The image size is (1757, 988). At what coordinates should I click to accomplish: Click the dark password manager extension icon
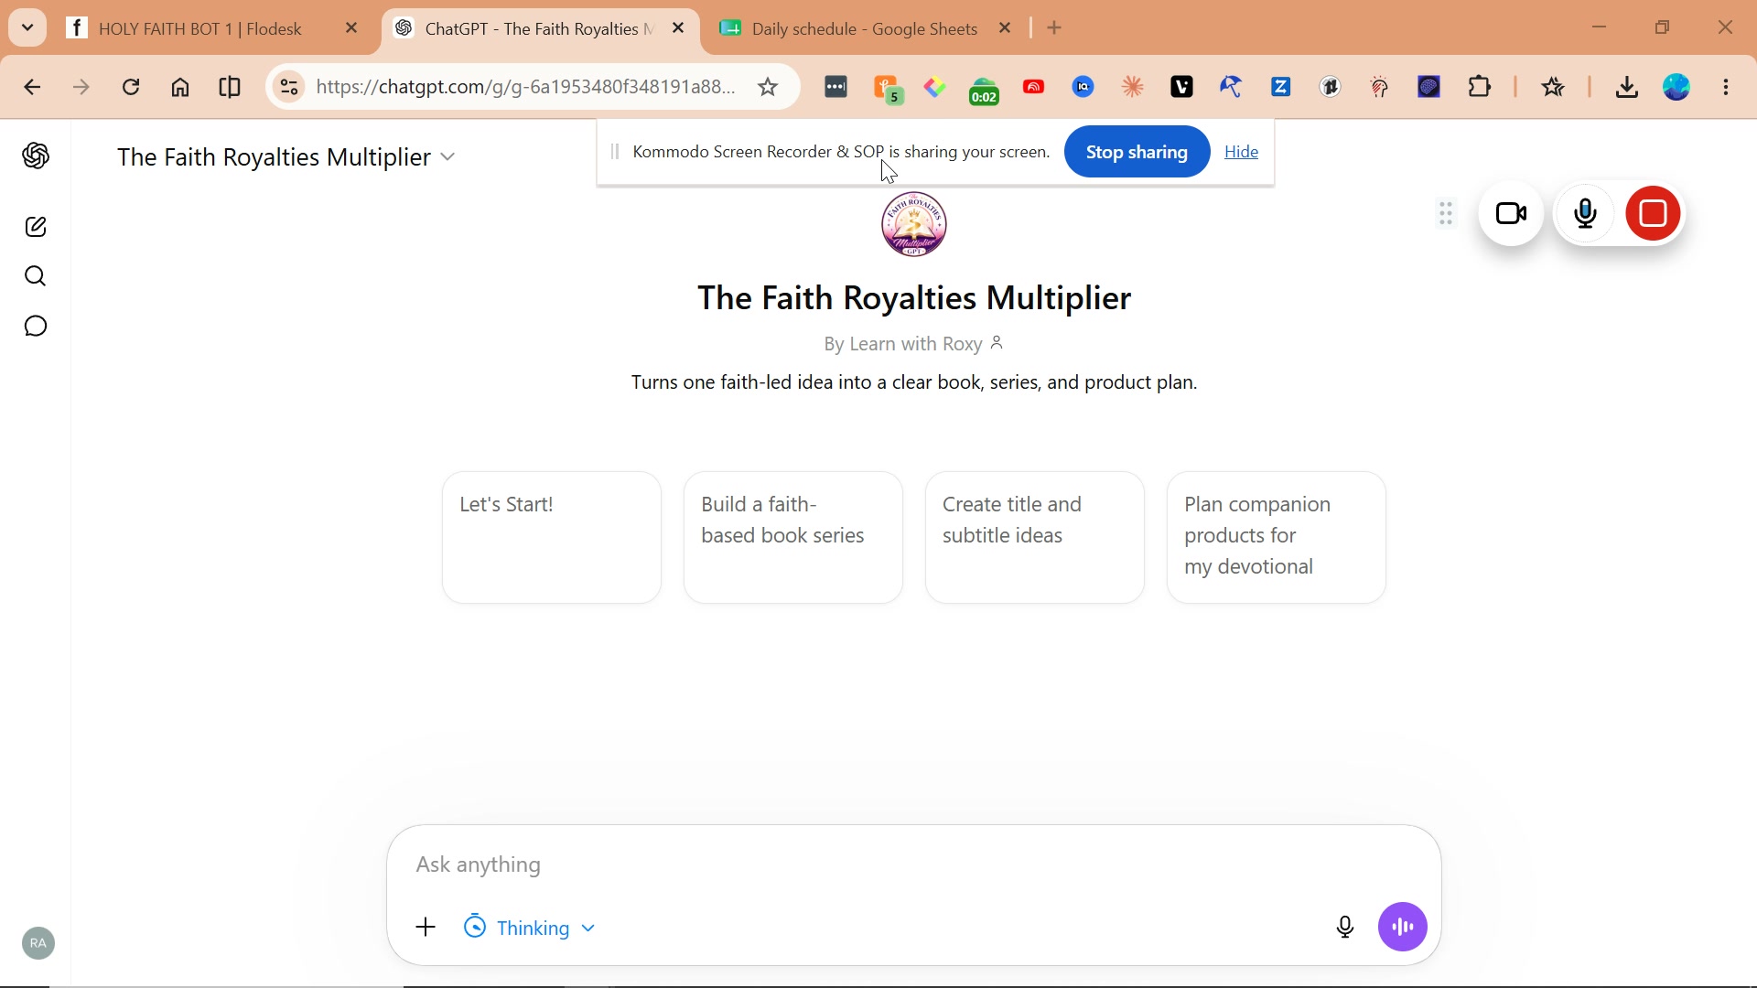click(x=836, y=88)
